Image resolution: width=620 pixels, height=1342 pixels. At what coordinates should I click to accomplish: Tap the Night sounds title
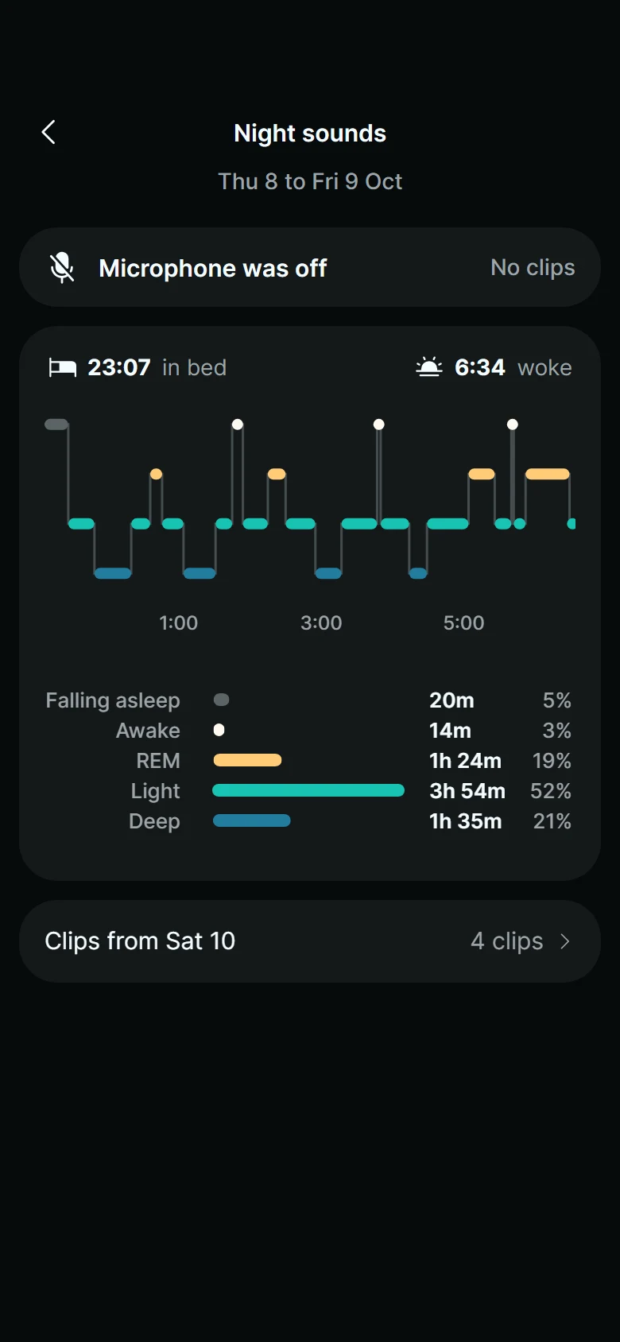[x=310, y=133]
